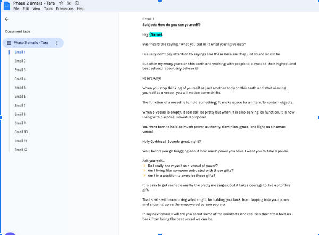Navigate to Email 10 in sidebar
This screenshot has height=235, width=319.
pyautogui.click(x=21, y=132)
